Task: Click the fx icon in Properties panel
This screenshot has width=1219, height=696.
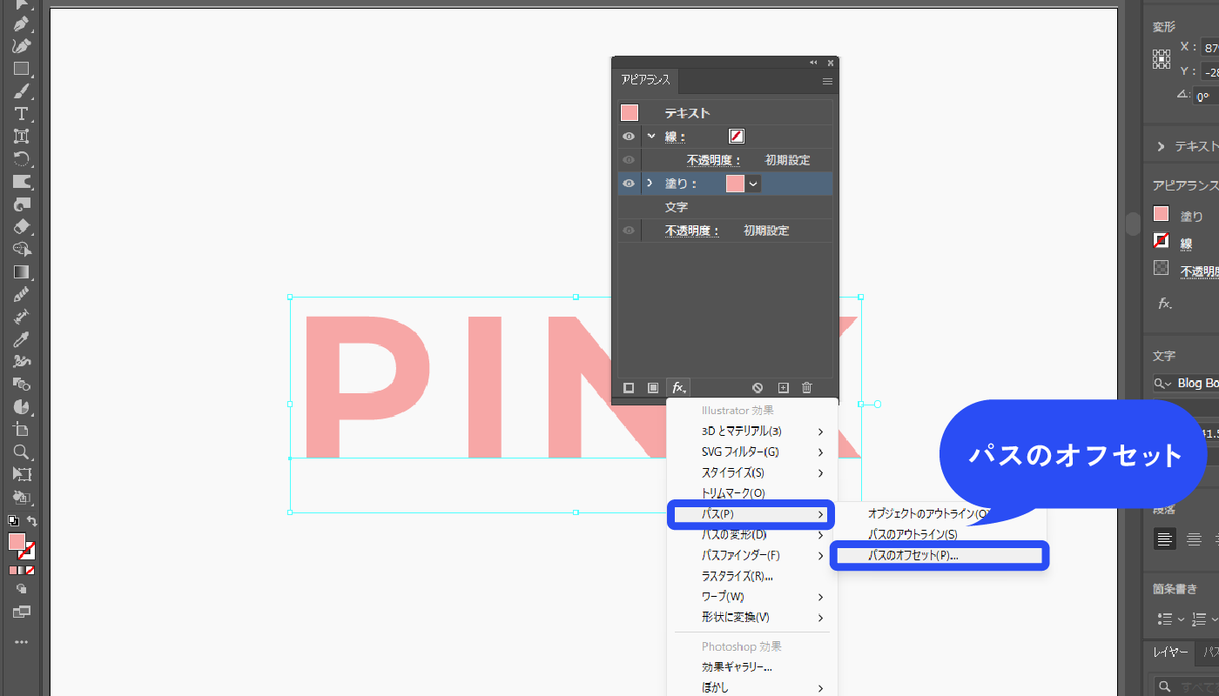Action: (x=1164, y=304)
